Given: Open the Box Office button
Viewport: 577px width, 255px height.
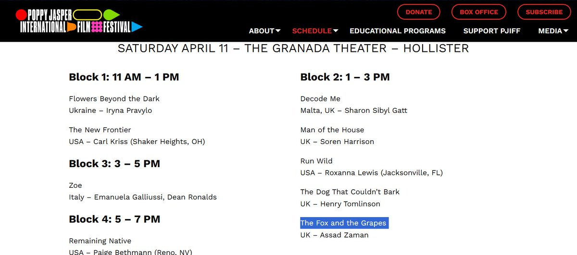Looking at the screenshot, I should (x=478, y=12).
